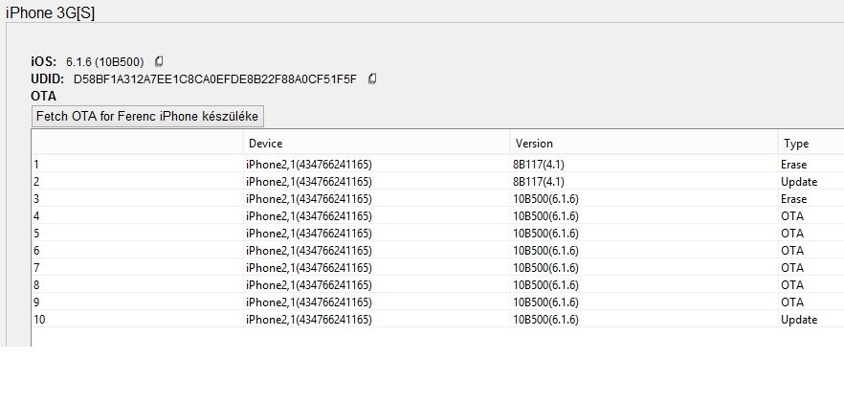Select row 5 OTA entry
The image size is (844, 403).
437,234
